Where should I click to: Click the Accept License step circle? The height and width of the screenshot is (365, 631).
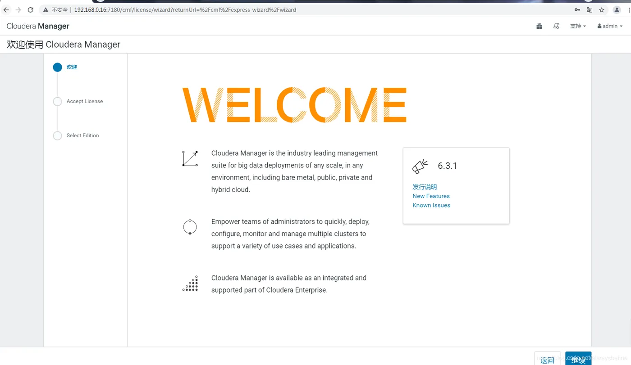tap(57, 101)
